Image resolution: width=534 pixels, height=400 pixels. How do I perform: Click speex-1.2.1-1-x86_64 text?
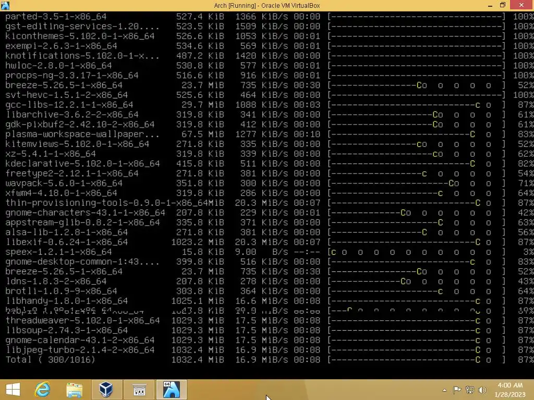click(58, 252)
